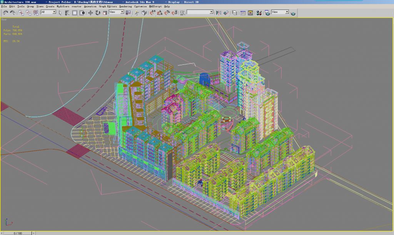This screenshot has width=394, height=235.
Task: Open the Curve Editor from the toolbar
Action: pos(242,12)
